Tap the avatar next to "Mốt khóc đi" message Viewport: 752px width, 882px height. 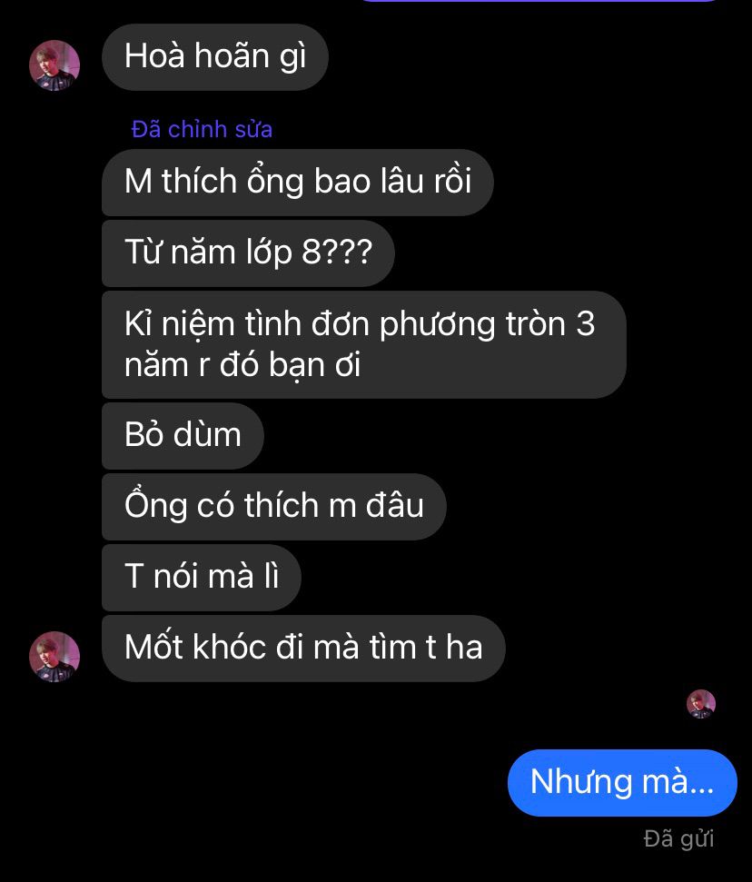pos(54,657)
